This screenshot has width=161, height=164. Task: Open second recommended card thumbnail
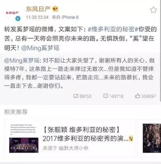click(x=152, y=138)
